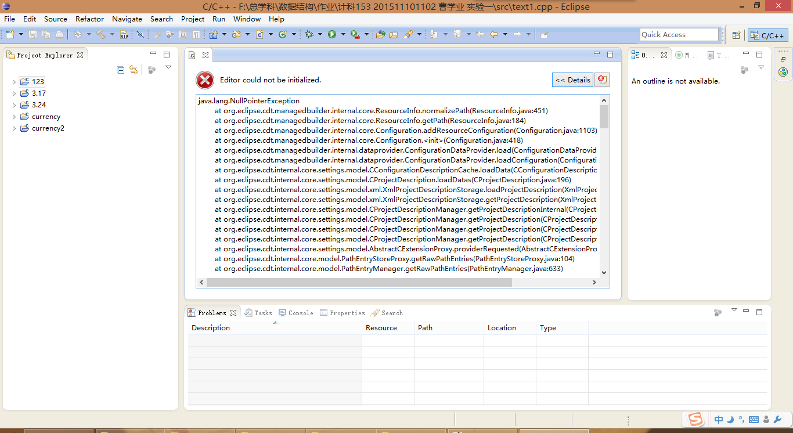Open Problems view menu dropdown
This screenshot has width=793, height=433.
[x=734, y=311]
